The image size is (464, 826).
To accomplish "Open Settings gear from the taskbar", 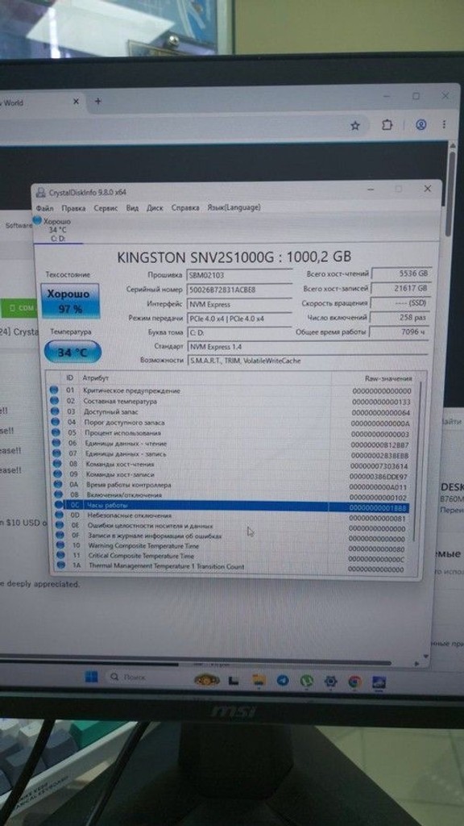I will pyautogui.click(x=330, y=681).
